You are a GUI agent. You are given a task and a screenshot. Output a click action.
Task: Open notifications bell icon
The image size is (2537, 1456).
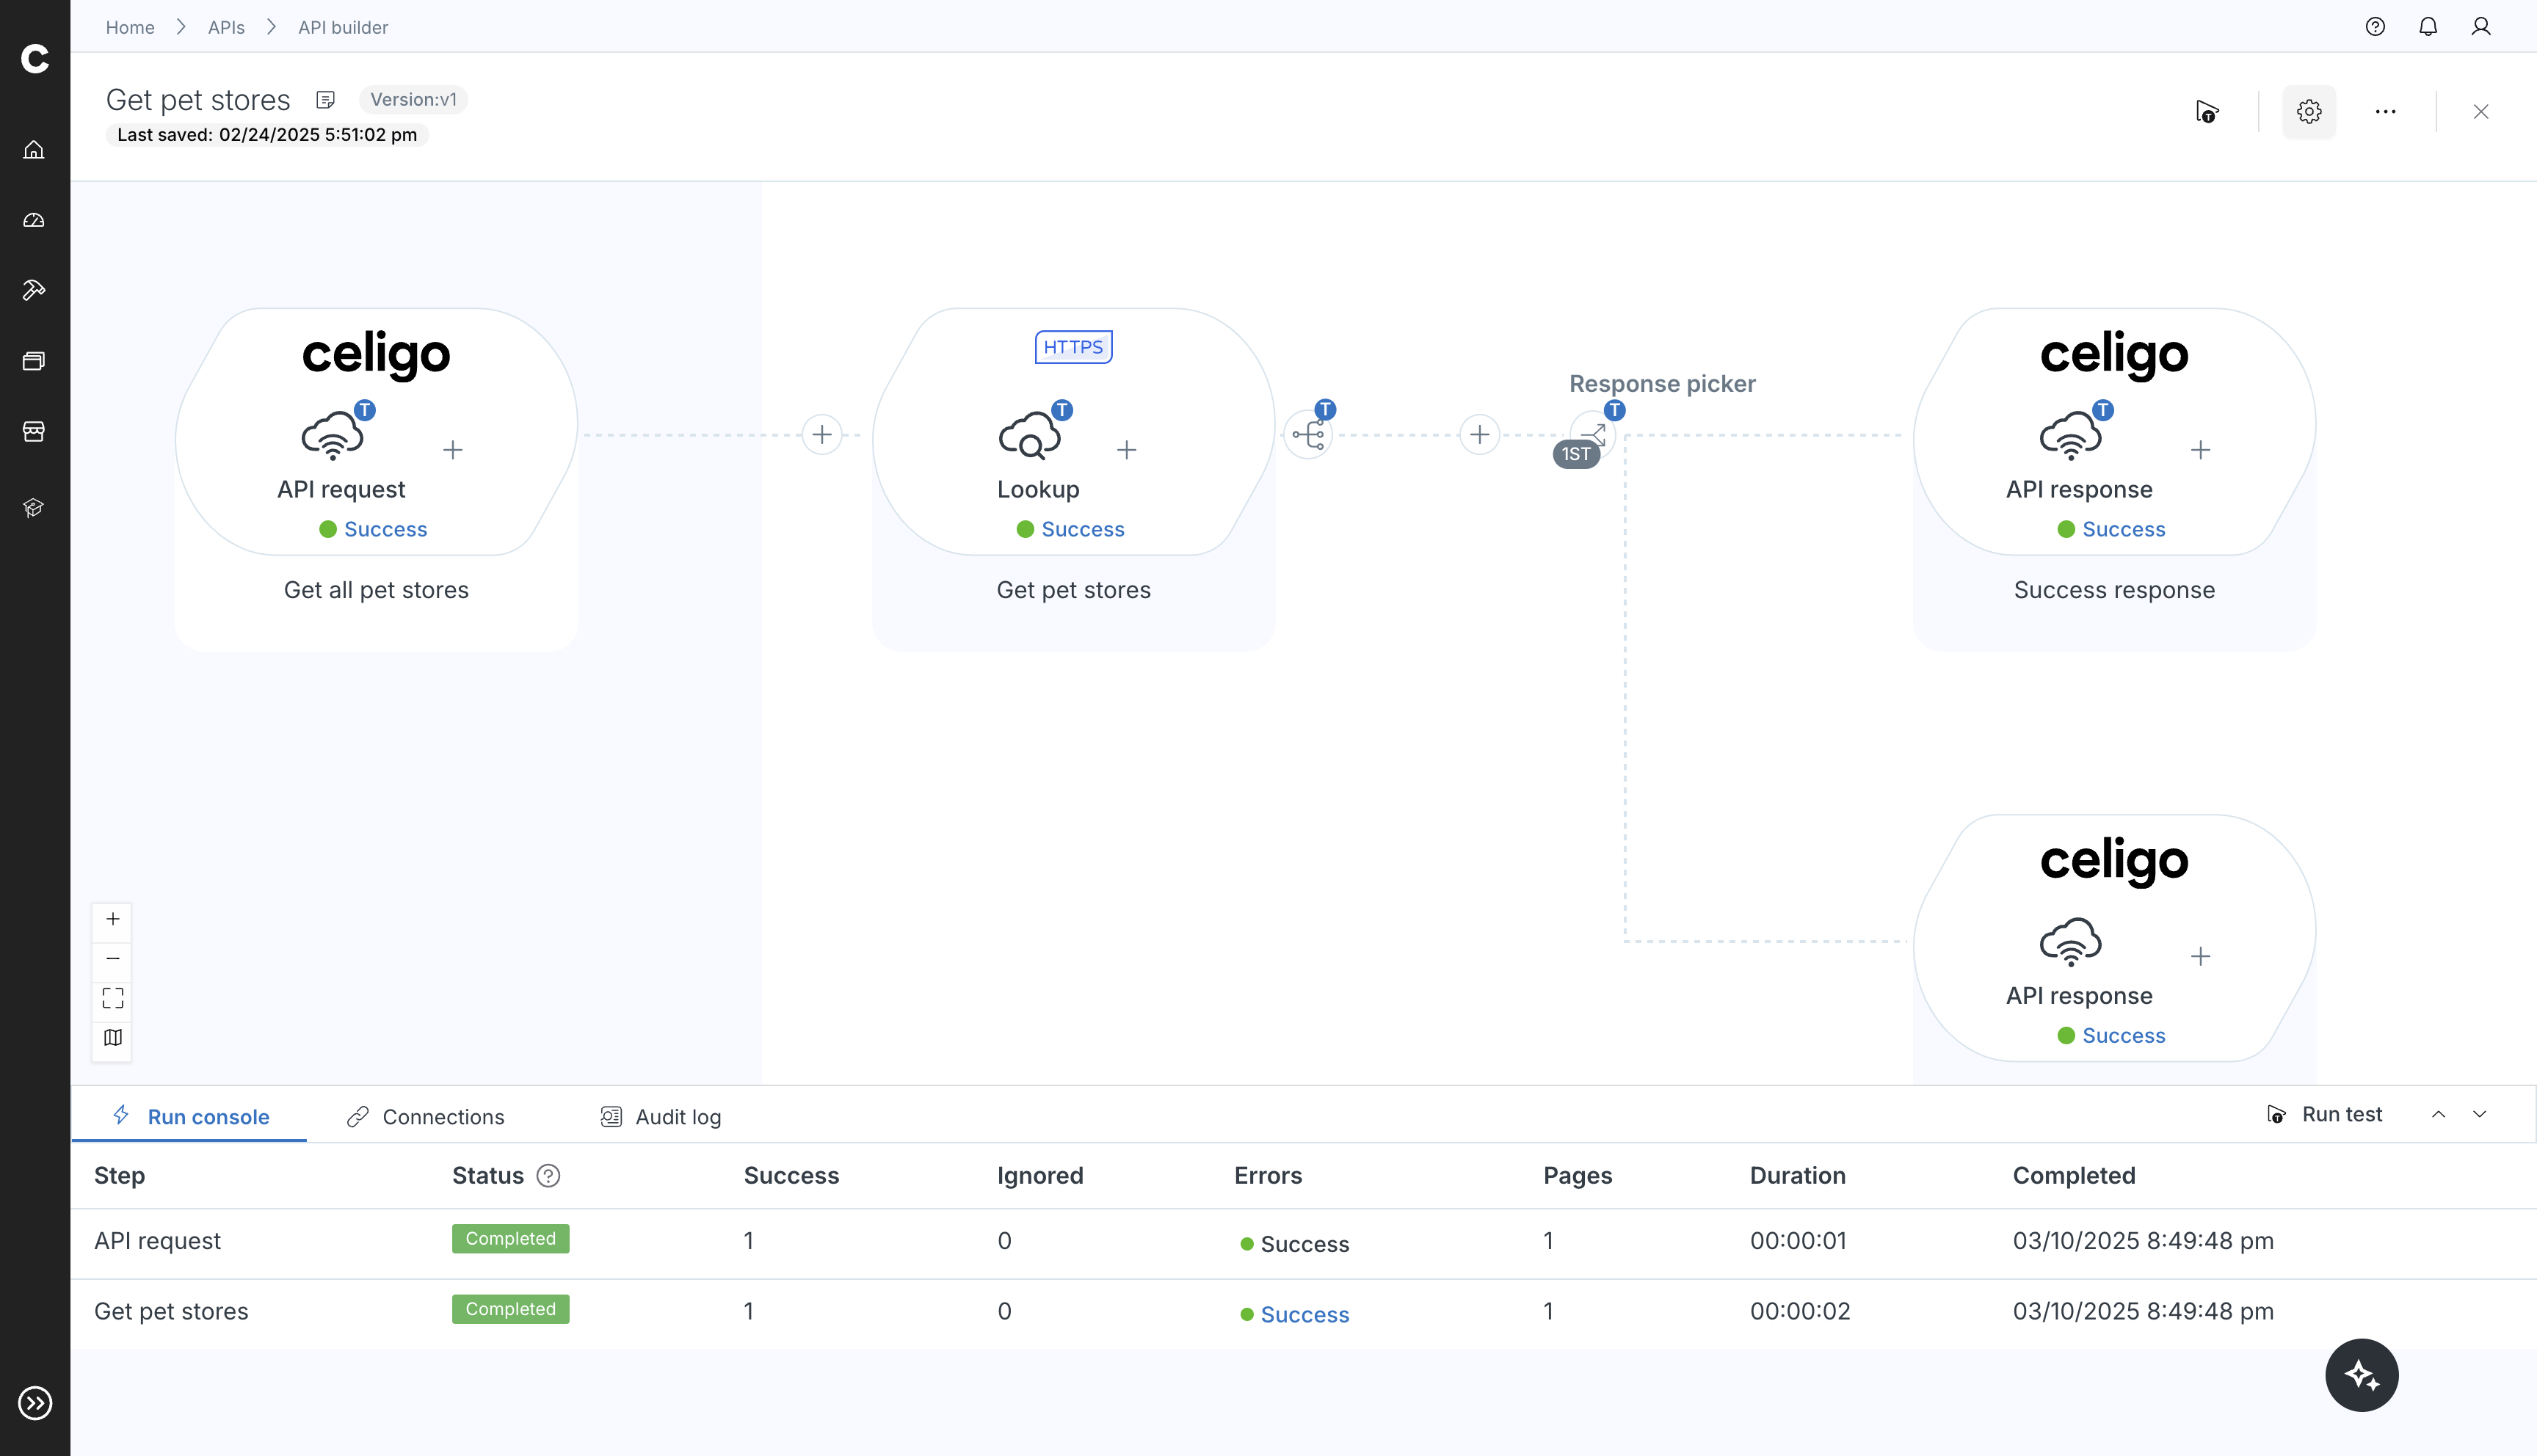(x=2428, y=27)
